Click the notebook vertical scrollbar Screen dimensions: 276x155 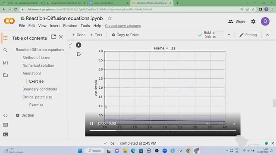coord(274,103)
